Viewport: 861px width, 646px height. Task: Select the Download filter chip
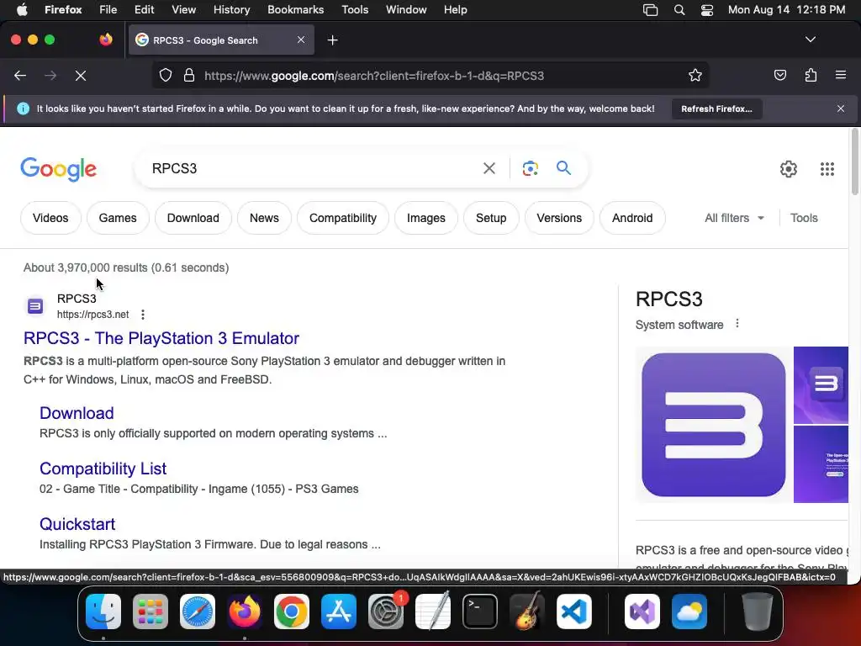click(193, 218)
